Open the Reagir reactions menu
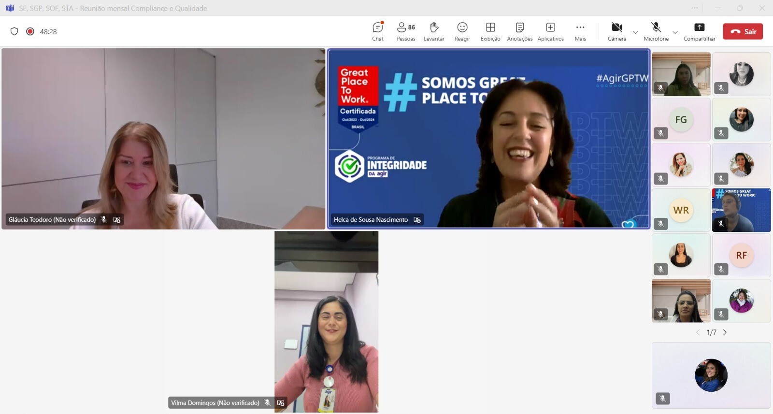This screenshot has height=414, width=773. click(x=462, y=31)
